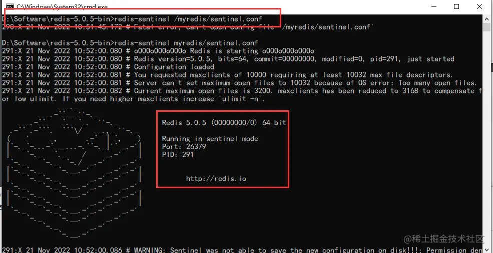Click 'Redis version=5.0.5, bits=64' log line
This screenshot has height=253, width=493.
(228, 59)
